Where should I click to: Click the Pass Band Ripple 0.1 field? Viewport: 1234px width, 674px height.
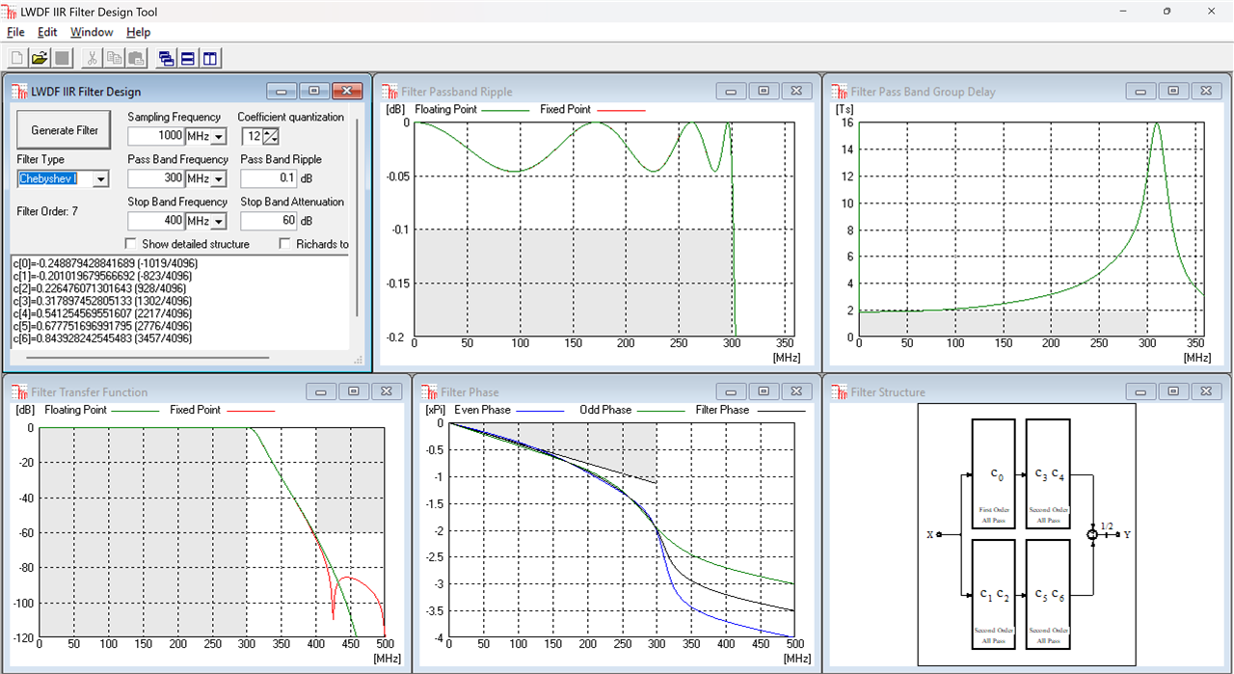point(269,179)
